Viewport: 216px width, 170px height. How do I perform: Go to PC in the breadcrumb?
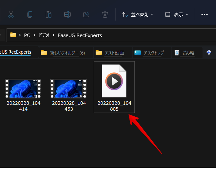click(27, 35)
